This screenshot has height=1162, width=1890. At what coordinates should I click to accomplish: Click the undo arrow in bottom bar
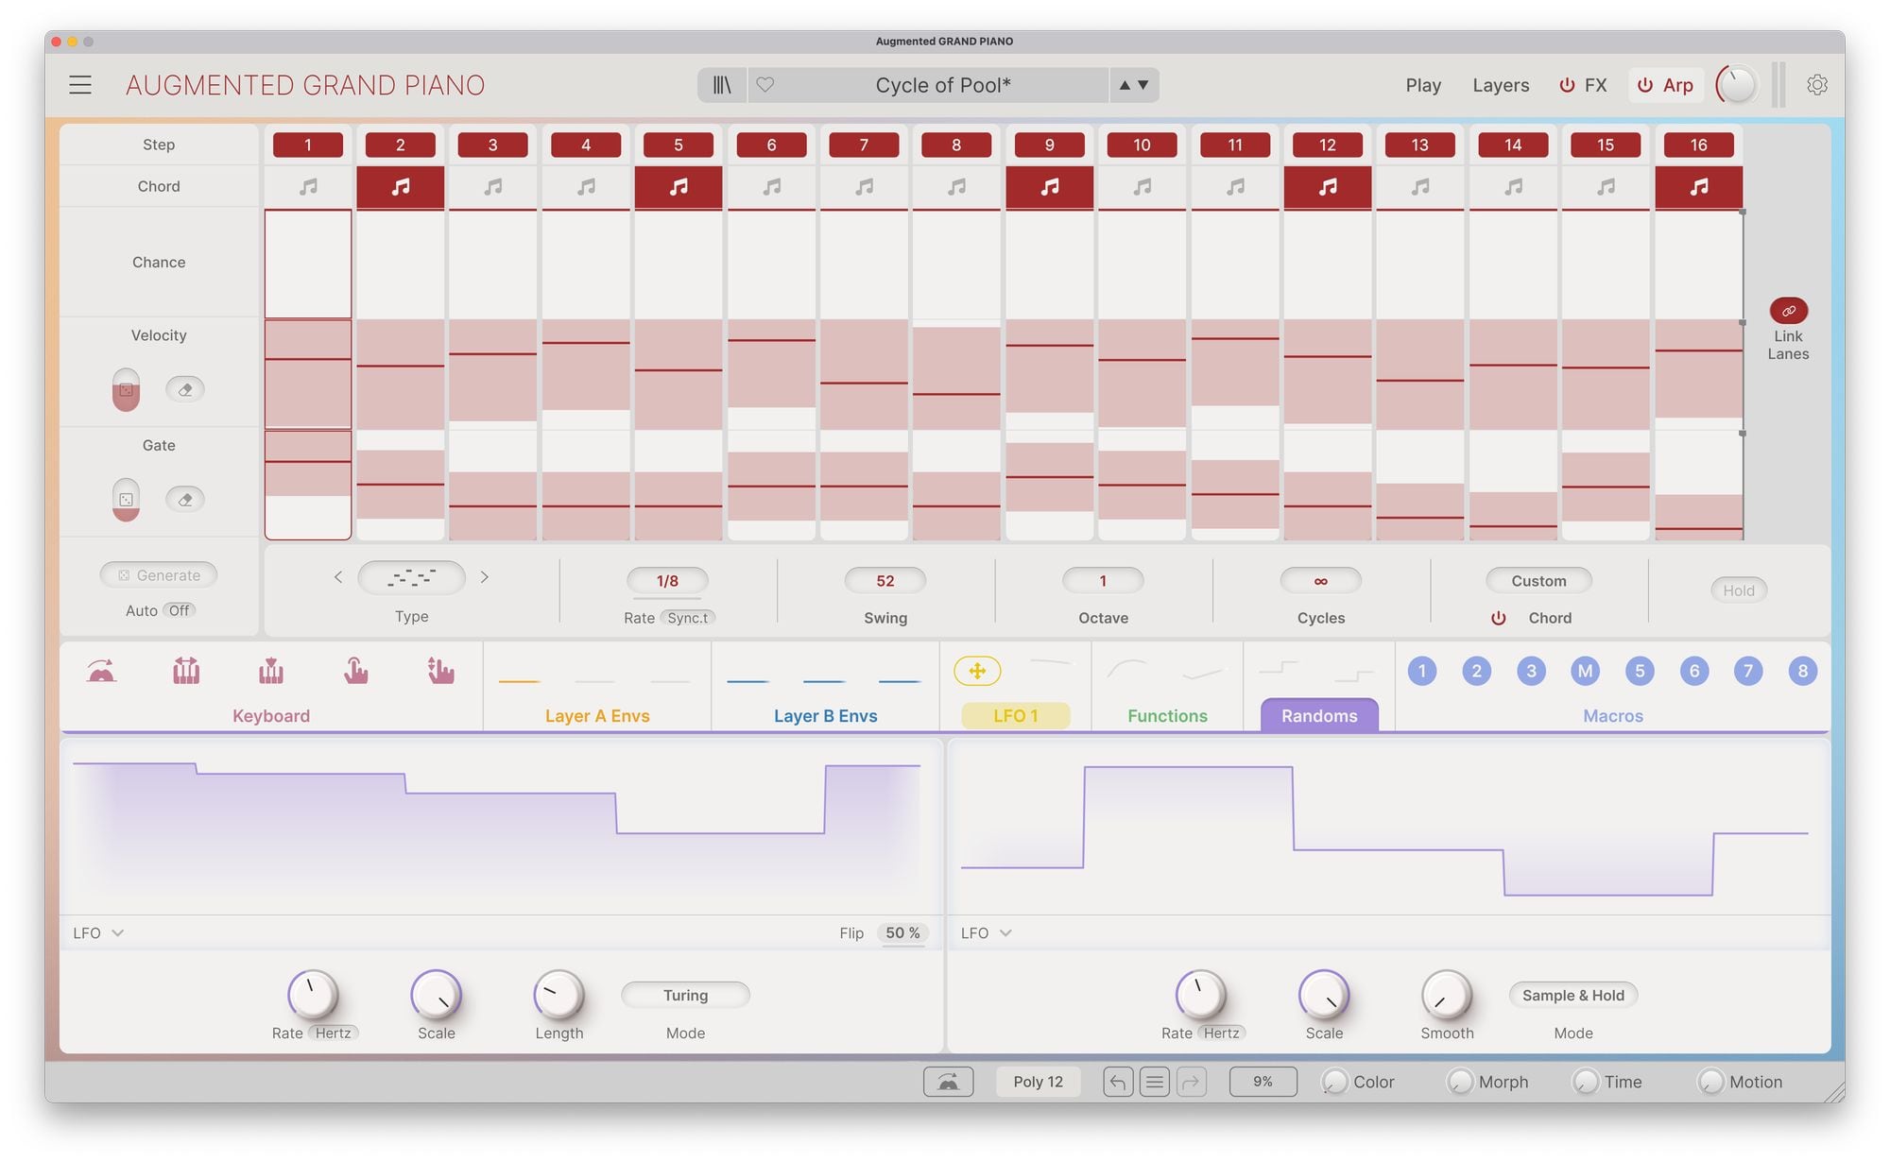[x=1118, y=1082]
